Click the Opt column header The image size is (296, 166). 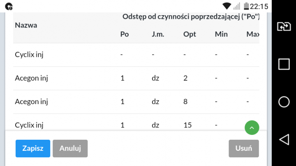190,34
